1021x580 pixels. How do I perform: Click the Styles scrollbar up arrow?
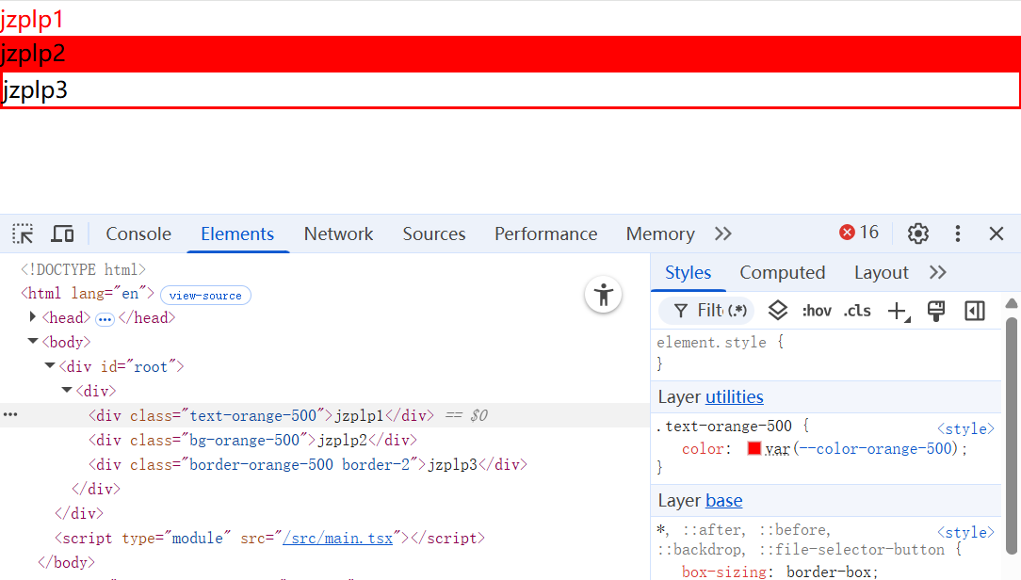[x=1012, y=303]
